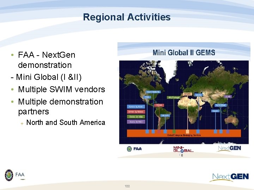
Task: Select the TICAA label over Central America
Action: [x=159, y=105]
